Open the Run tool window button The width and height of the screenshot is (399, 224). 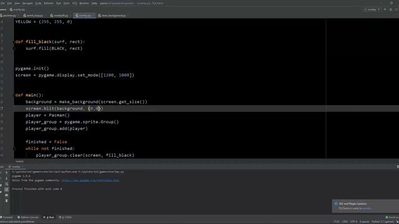click(x=49, y=217)
